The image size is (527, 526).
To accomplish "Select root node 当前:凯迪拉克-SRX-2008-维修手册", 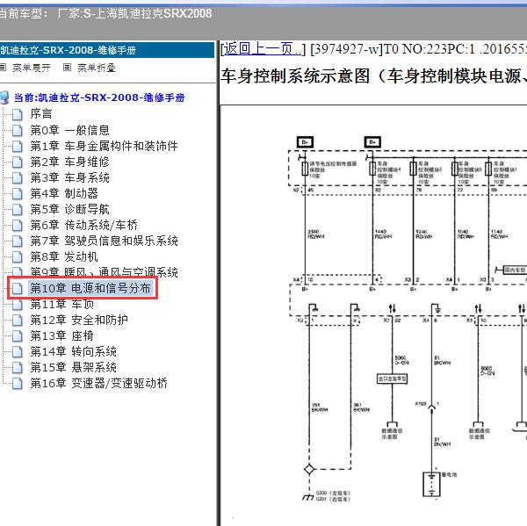I will pyautogui.click(x=99, y=97).
